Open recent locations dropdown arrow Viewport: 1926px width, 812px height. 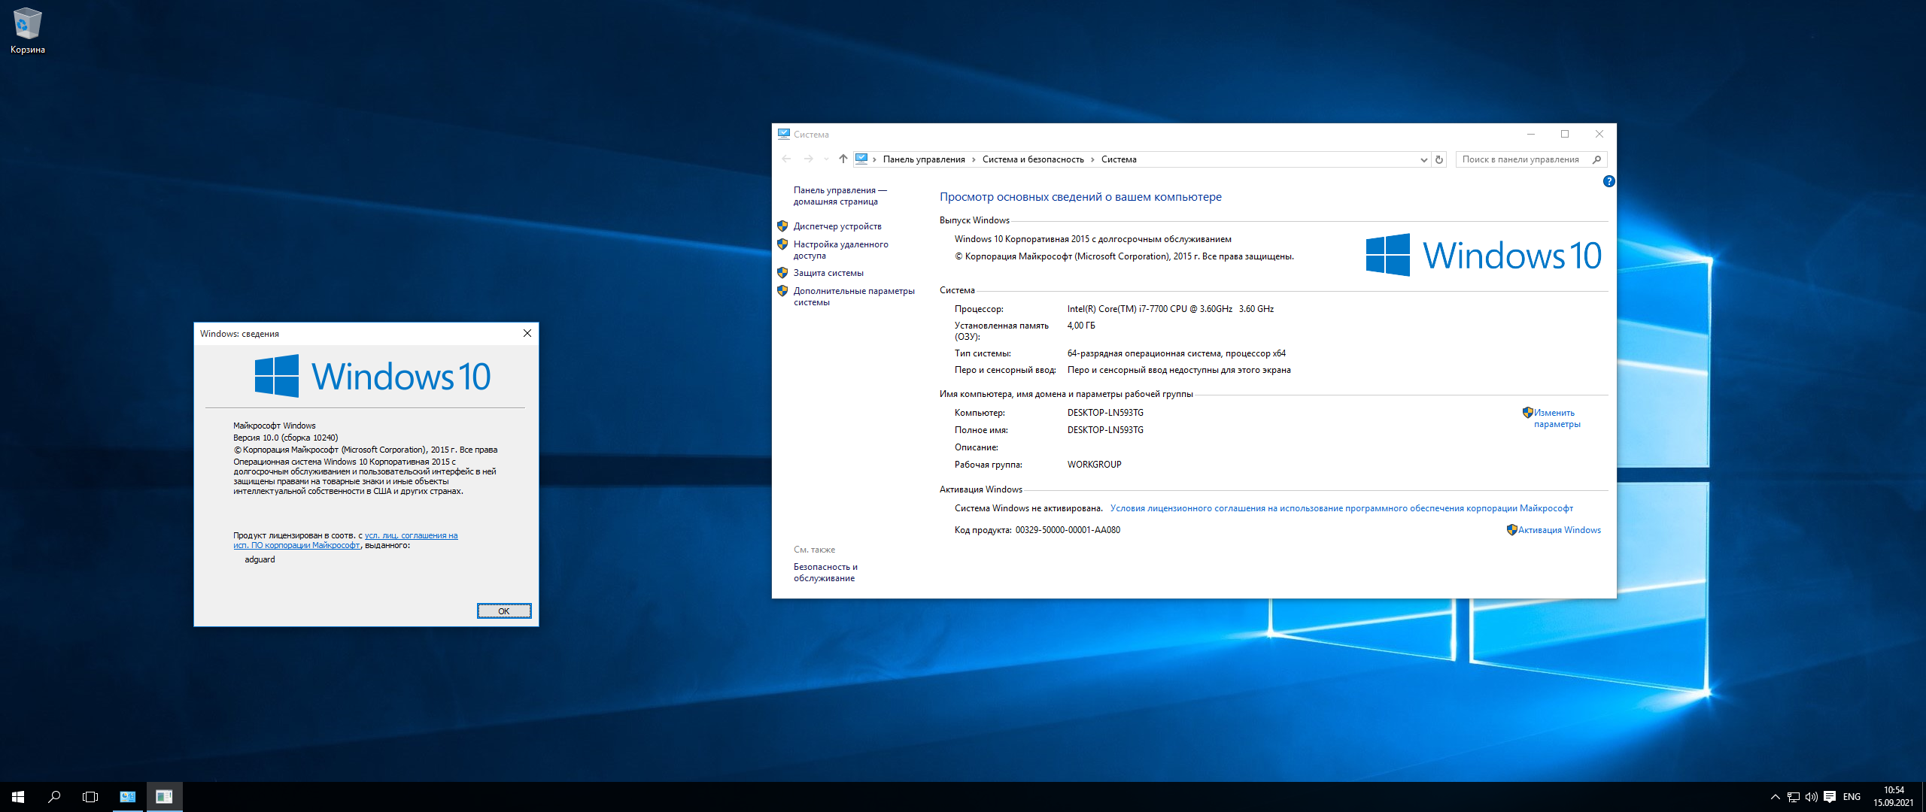click(x=826, y=159)
